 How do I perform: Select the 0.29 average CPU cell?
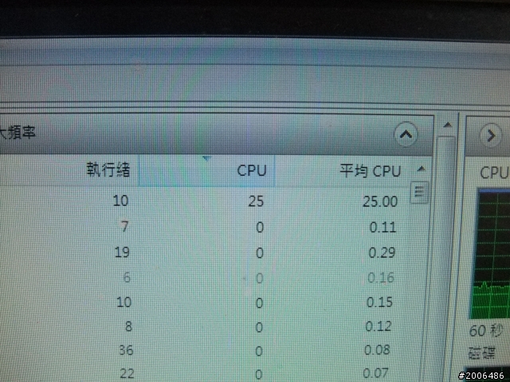pos(382,252)
